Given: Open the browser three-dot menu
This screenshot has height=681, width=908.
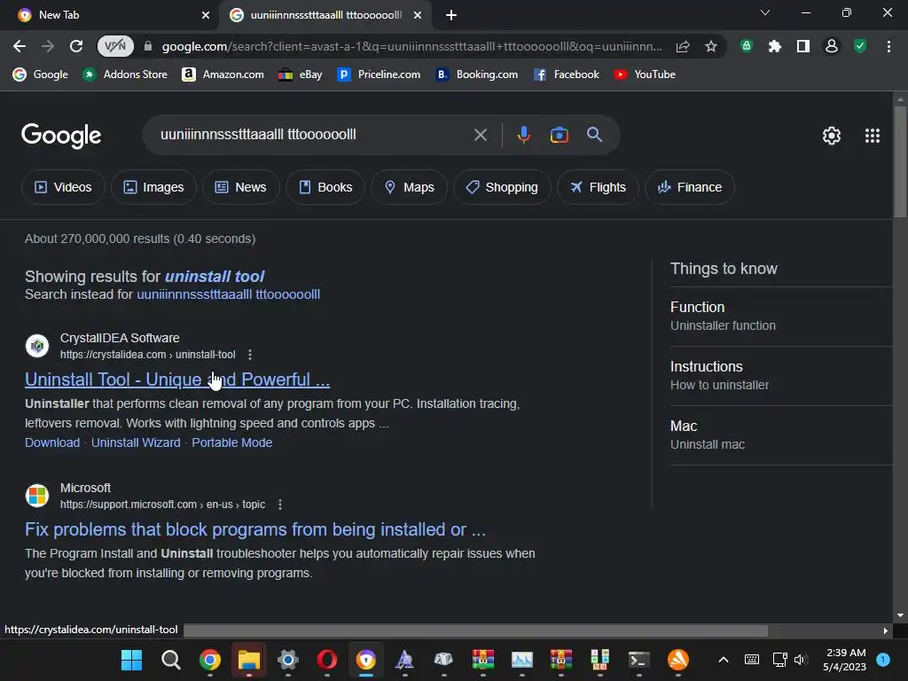Looking at the screenshot, I should [888, 46].
